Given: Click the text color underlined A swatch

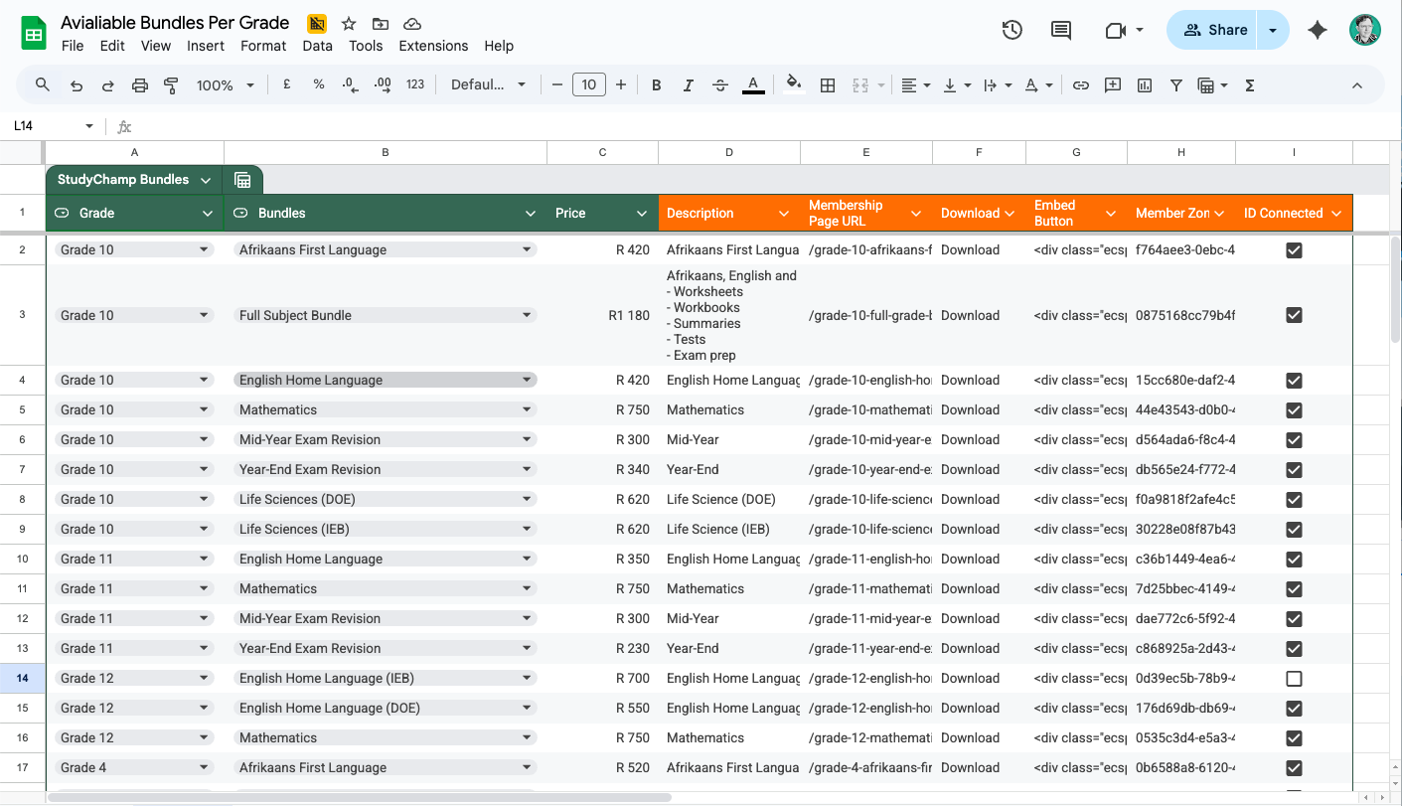Looking at the screenshot, I should (x=753, y=85).
